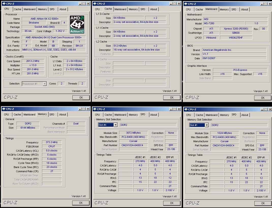The height and width of the screenshot is (208, 272).
Task: Click the '09/13/2007' BIOS date
Action: click(234, 58)
